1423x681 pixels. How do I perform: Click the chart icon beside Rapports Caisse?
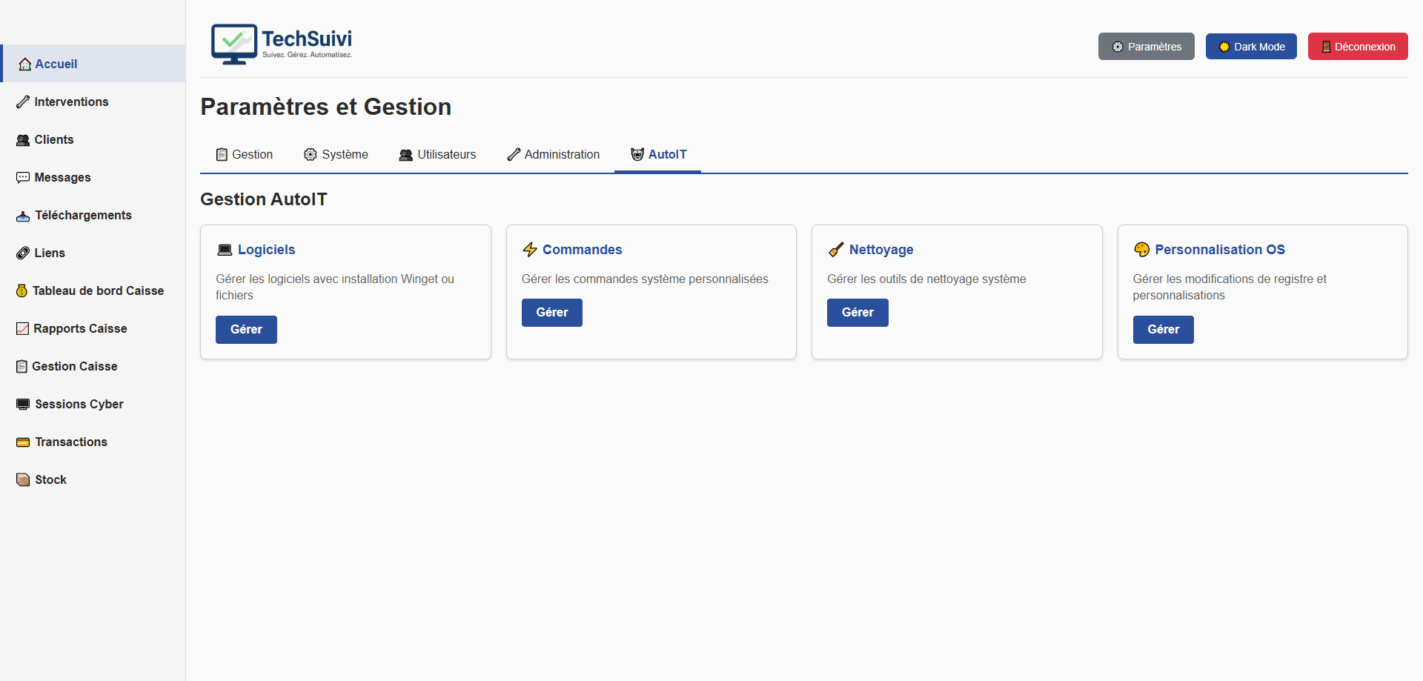coord(23,329)
